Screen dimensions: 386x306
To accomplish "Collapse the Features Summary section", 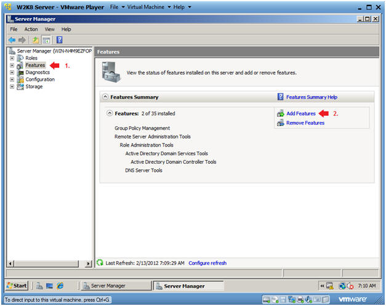I will [x=105, y=97].
